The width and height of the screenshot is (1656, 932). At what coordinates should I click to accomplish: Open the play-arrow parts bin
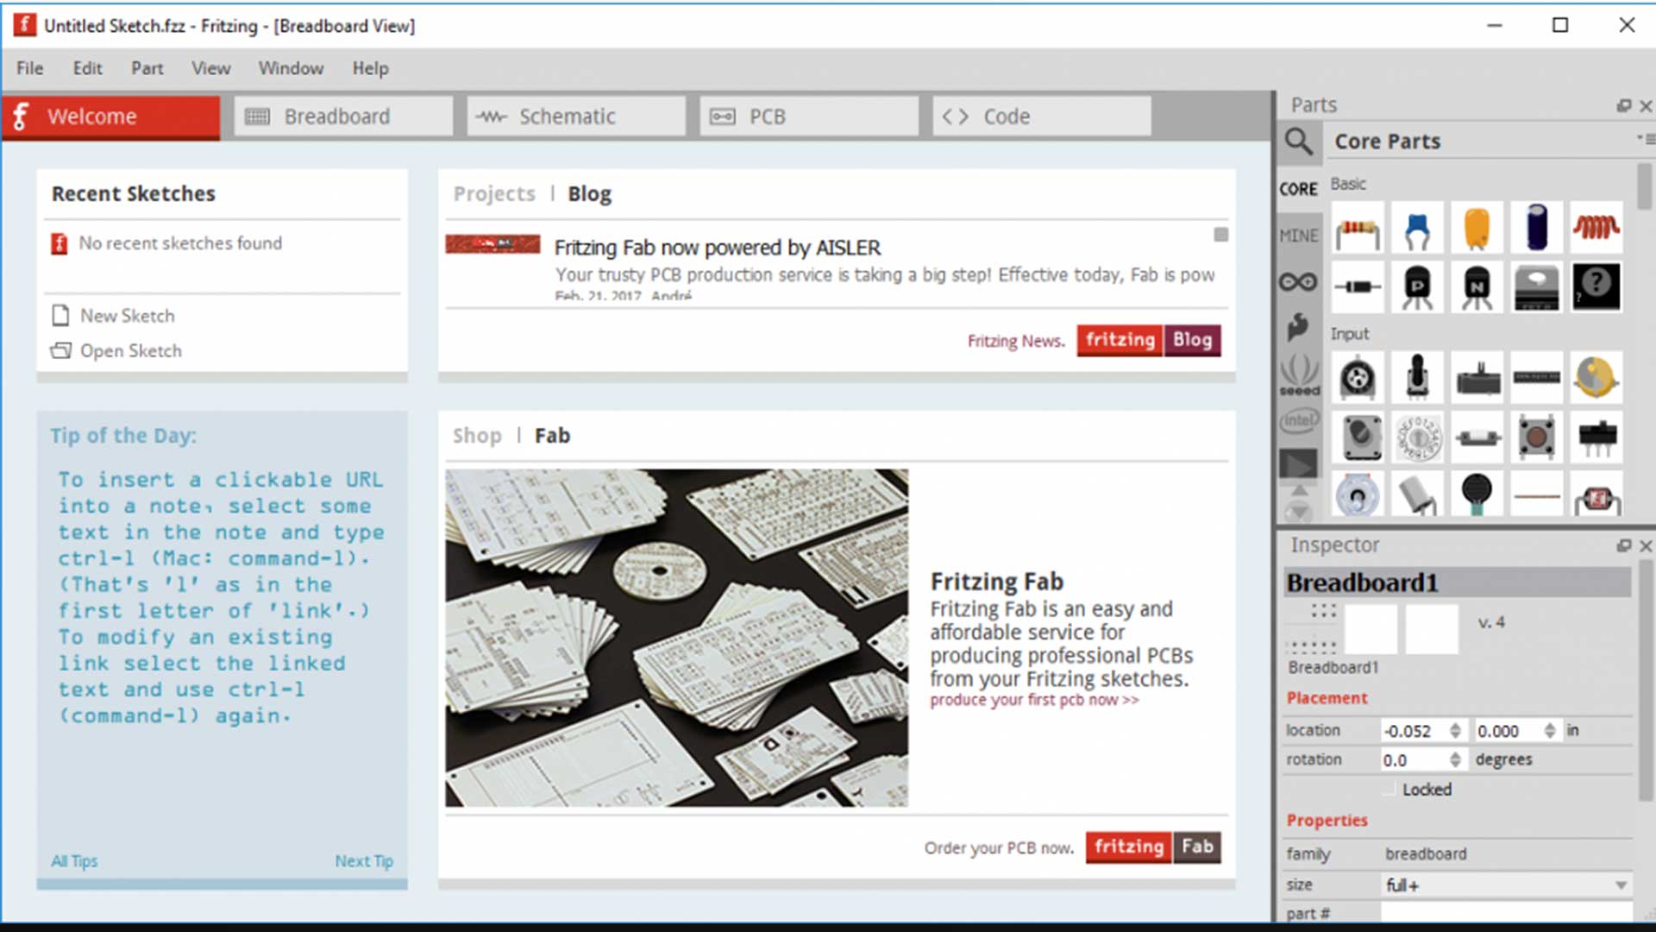(1298, 465)
